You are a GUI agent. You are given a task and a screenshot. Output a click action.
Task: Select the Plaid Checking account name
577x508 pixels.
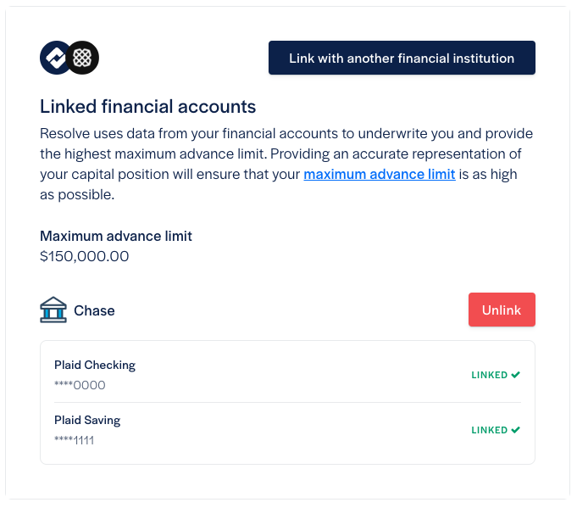[95, 365]
